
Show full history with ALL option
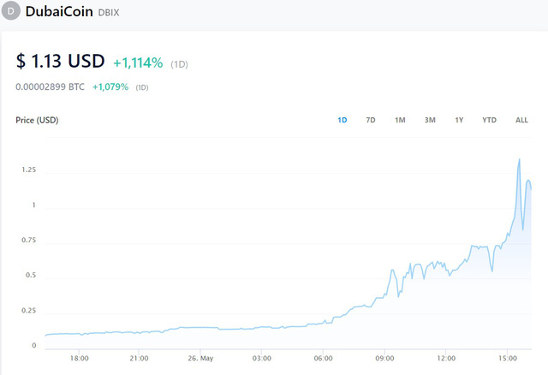tap(521, 120)
